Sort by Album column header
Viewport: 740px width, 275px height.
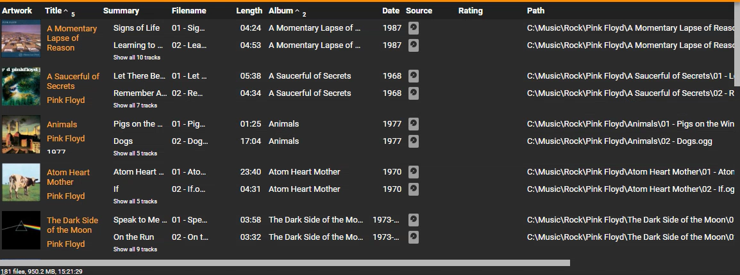point(280,11)
